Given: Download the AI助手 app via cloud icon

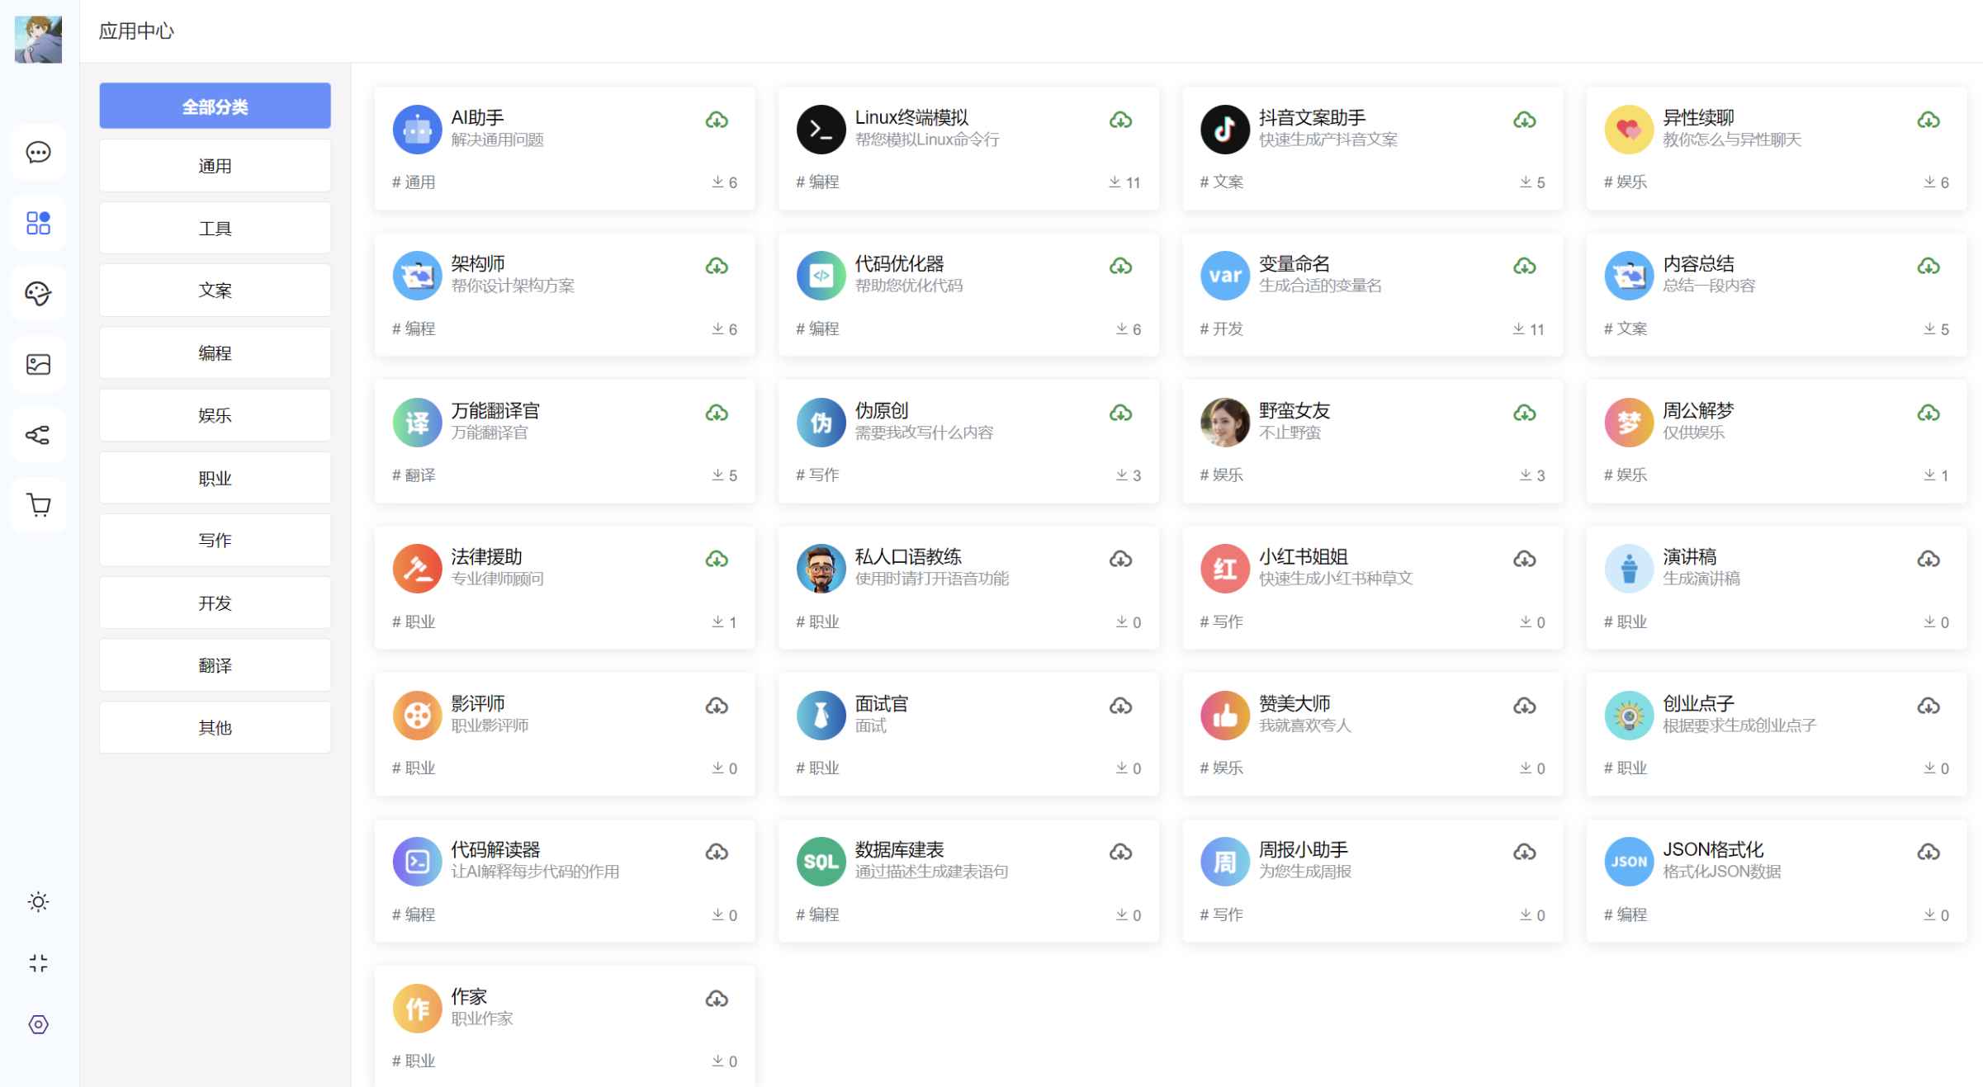Looking at the screenshot, I should tap(717, 119).
